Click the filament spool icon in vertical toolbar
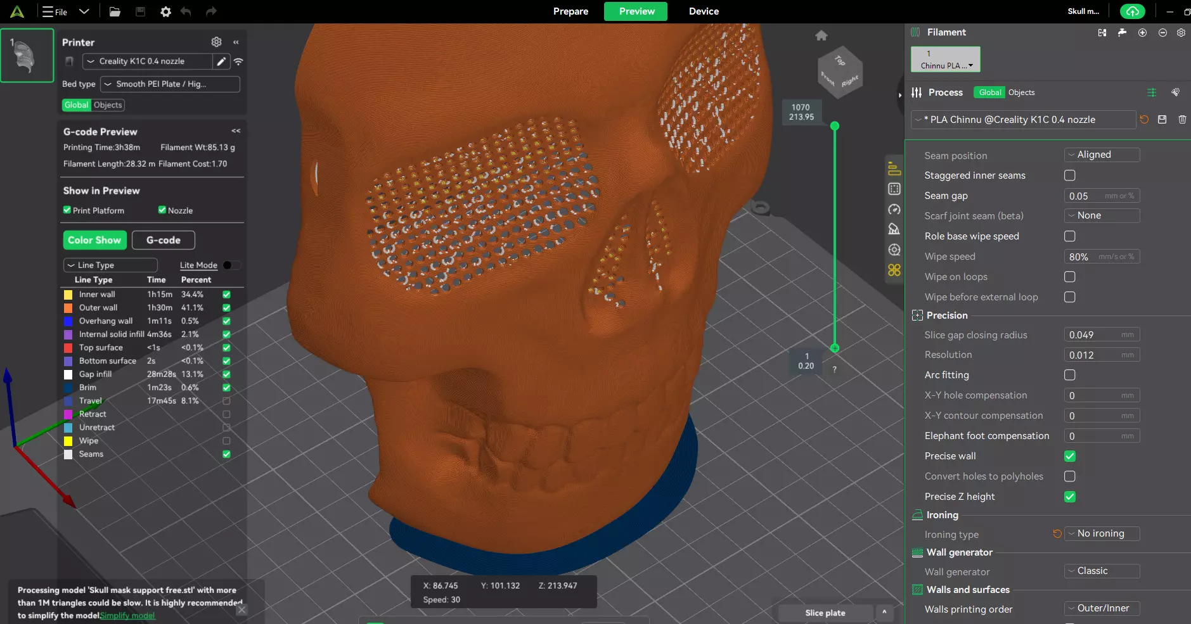 894,250
